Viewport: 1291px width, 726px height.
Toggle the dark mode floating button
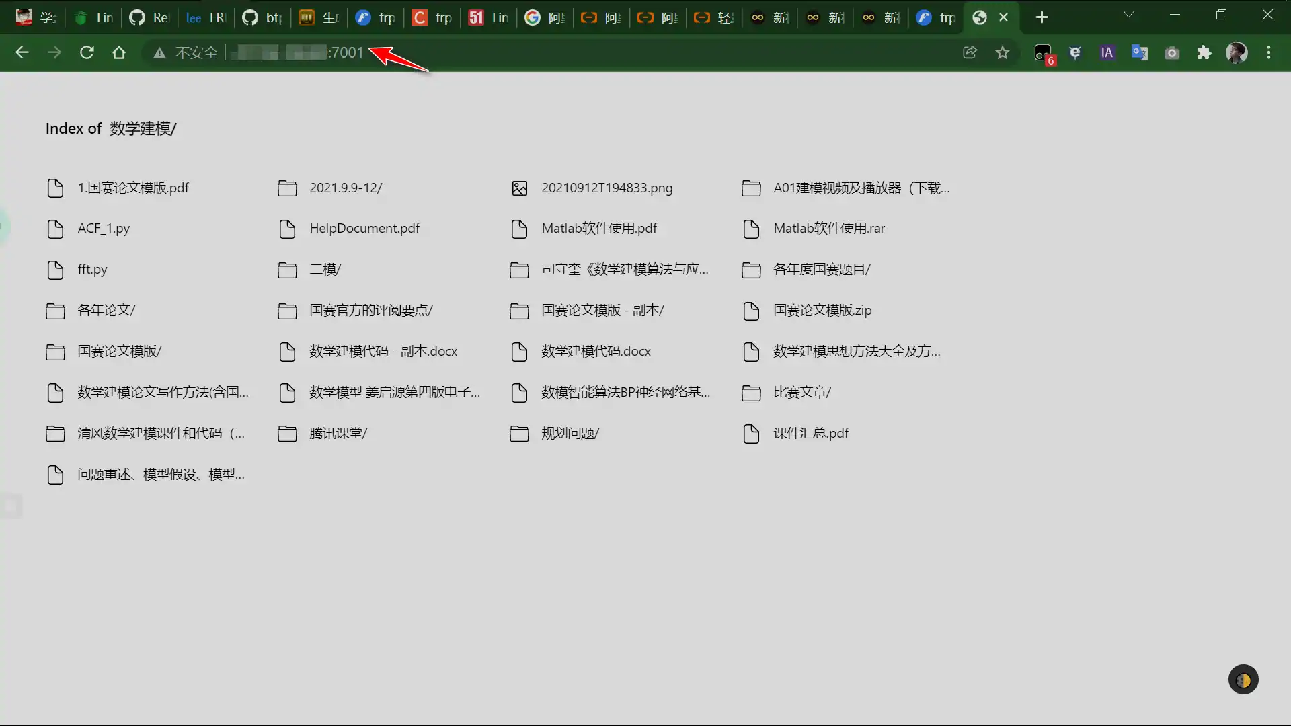pyautogui.click(x=1243, y=680)
